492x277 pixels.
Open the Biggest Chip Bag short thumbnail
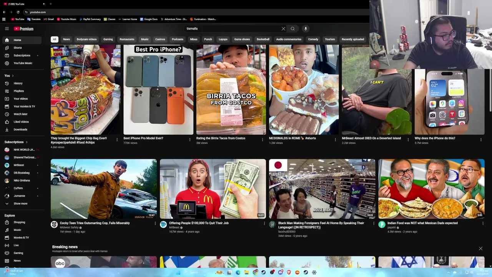[x=85, y=90]
